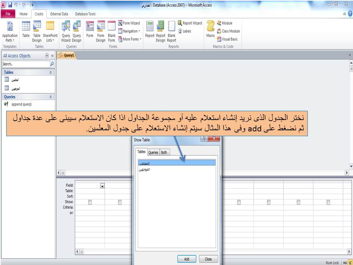The image size is (353, 265).
Task: Click the Add button in Show Table
Action: (x=187, y=259)
